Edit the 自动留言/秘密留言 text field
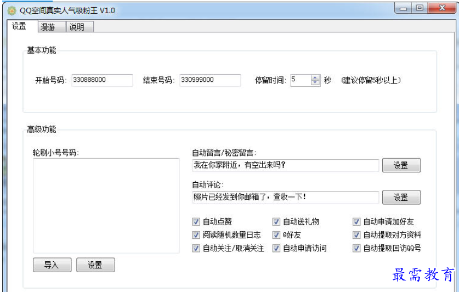The height and width of the screenshot is (292, 459). [x=285, y=165]
